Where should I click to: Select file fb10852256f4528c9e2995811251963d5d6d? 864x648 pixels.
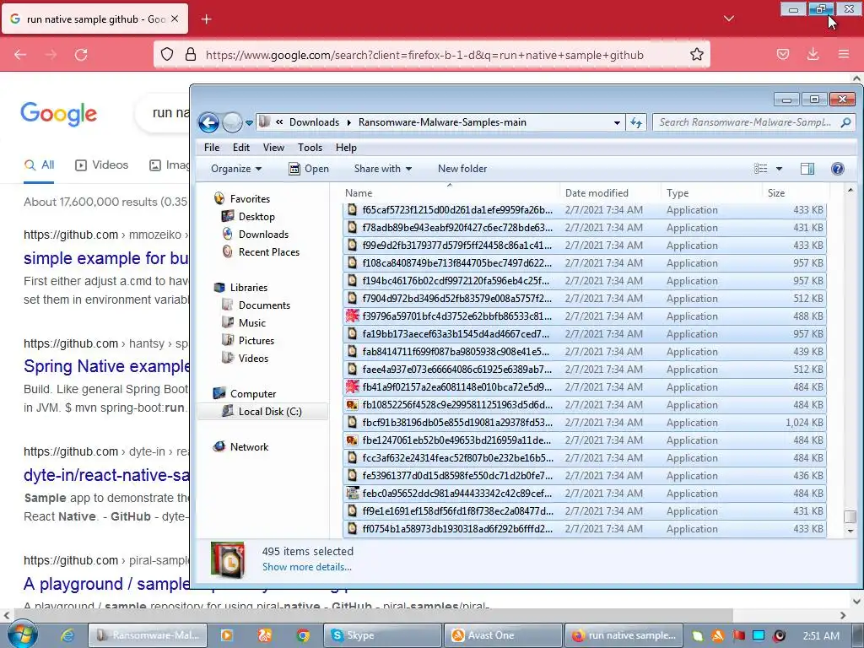click(585, 404)
